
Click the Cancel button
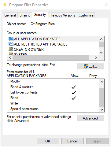click(72, 141)
